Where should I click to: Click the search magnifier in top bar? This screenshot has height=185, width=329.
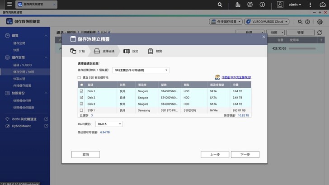pos(220,5)
